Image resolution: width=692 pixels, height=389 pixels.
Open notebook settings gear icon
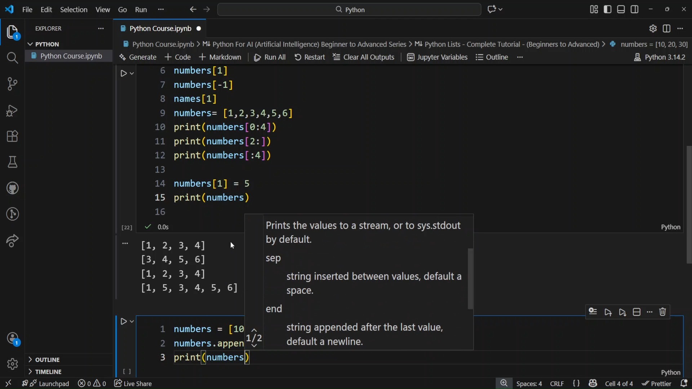point(653,29)
